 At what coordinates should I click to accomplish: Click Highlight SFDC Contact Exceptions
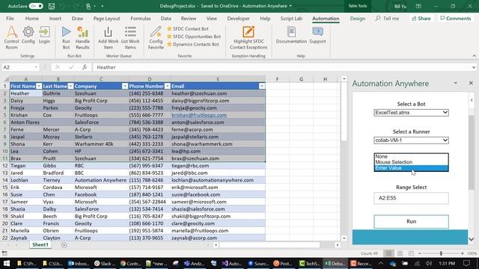[248, 37]
